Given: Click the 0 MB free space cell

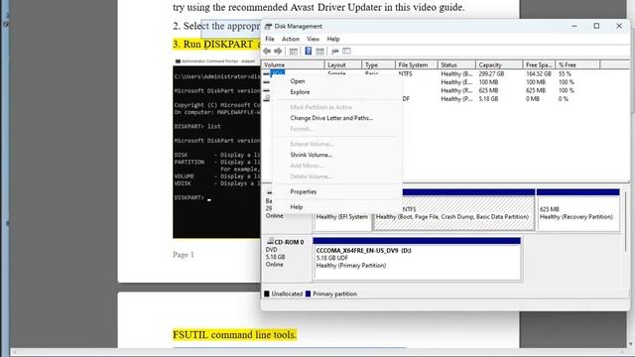Looking at the screenshot, I should coord(533,99).
